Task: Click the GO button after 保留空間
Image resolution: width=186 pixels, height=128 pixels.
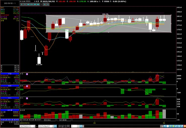Action: pyautogui.click(x=81, y=126)
